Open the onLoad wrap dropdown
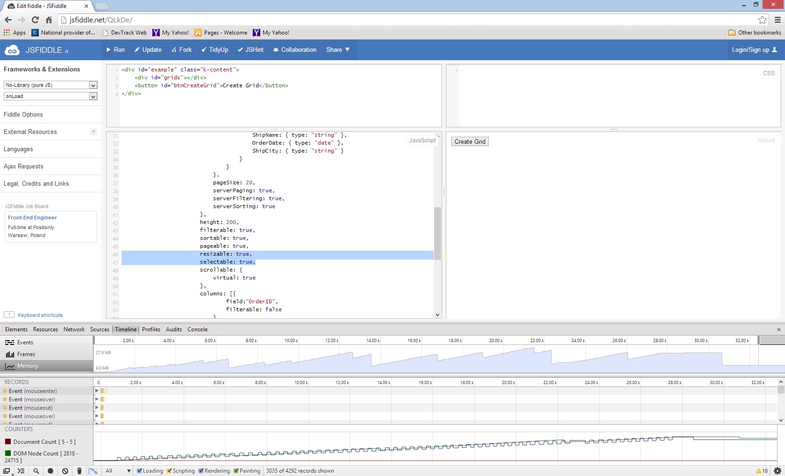 (50, 96)
